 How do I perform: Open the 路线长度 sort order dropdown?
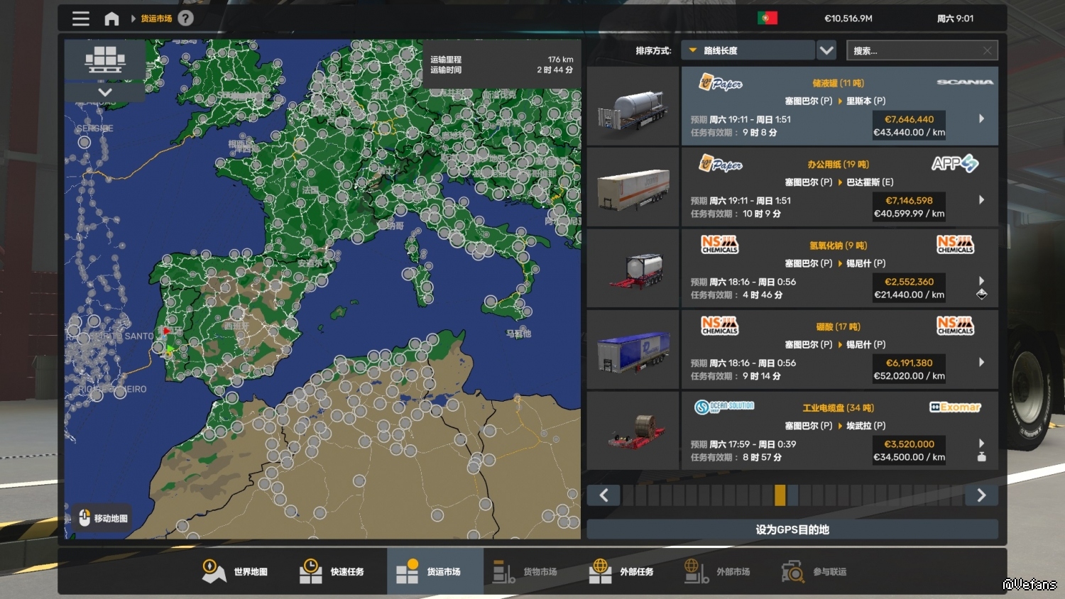pos(747,50)
